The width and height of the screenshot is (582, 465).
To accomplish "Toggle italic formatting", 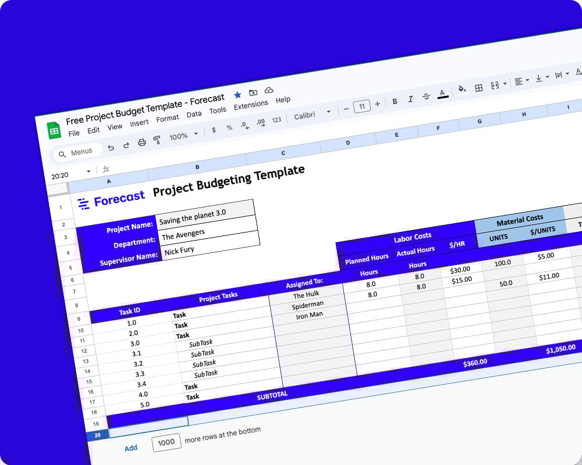I will pos(410,99).
